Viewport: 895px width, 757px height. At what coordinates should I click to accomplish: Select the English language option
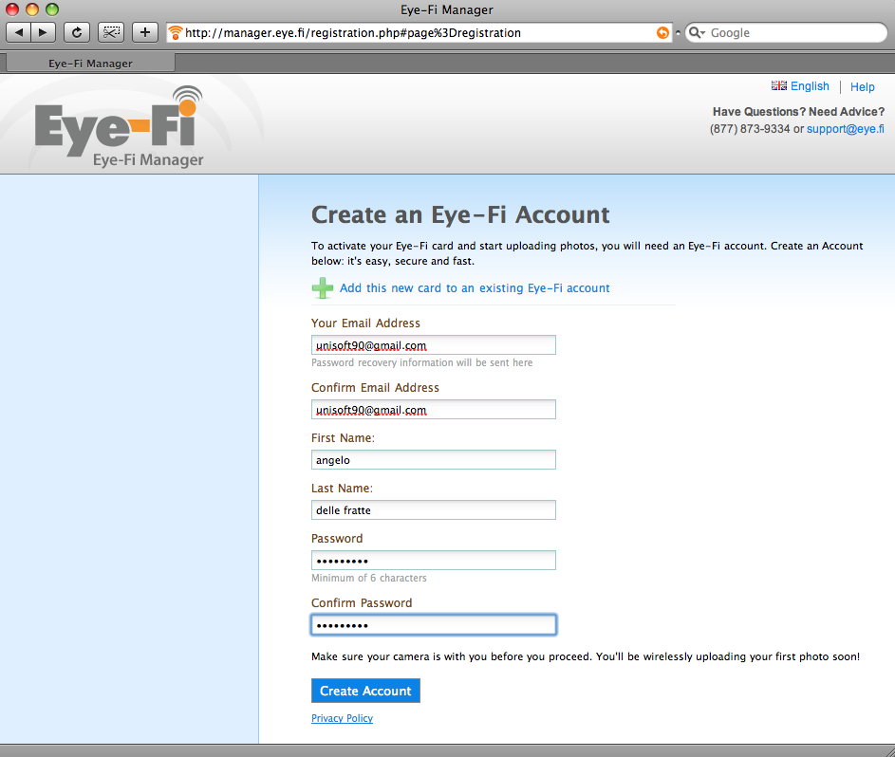[x=800, y=86]
